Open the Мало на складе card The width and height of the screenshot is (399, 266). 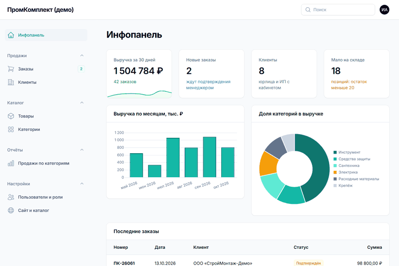point(356,74)
